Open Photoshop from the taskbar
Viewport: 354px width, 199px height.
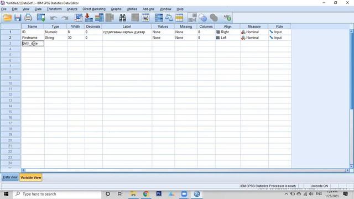coord(159,194)
